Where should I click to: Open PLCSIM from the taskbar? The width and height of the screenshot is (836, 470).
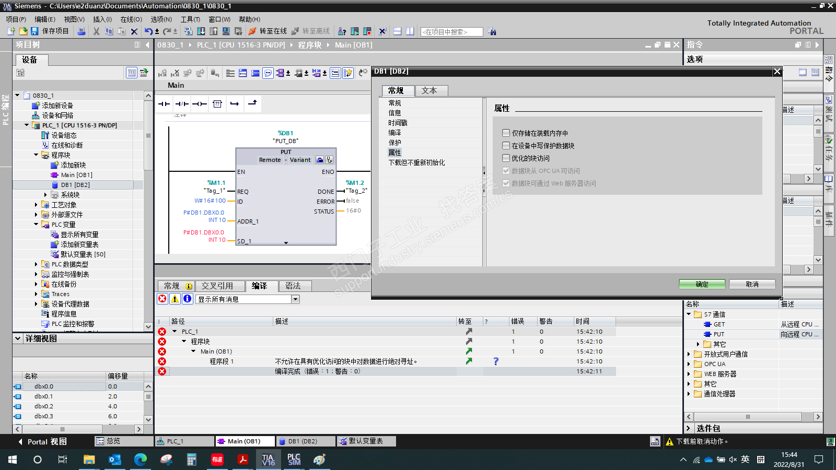294,460
